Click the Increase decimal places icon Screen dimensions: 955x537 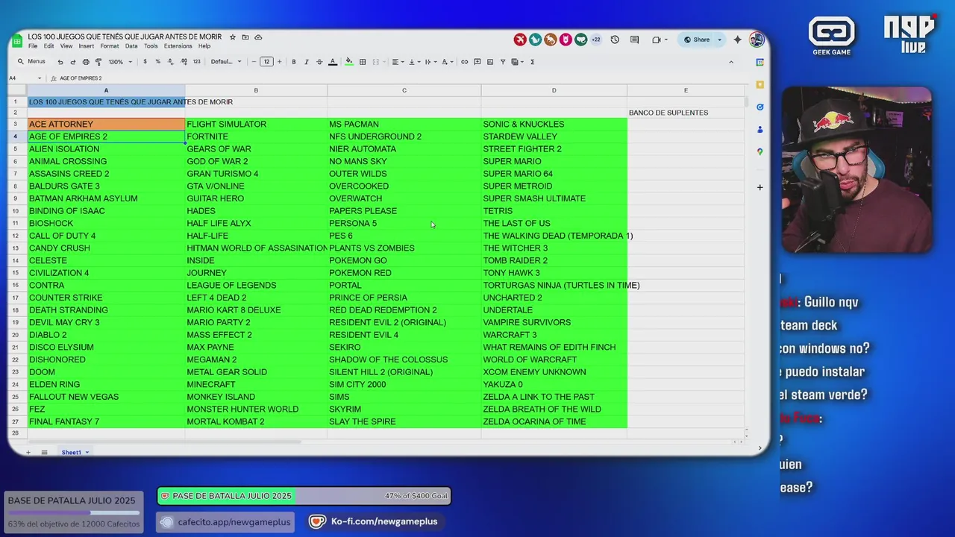click(183, 62)
